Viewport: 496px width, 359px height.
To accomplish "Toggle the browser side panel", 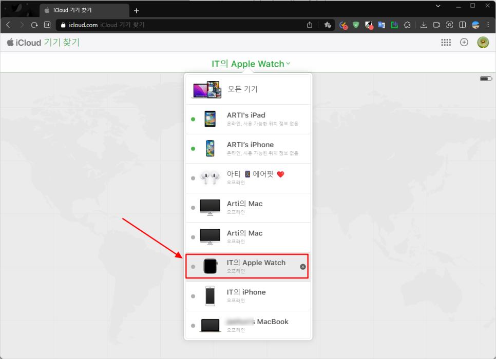I will [x=463, y=25].
